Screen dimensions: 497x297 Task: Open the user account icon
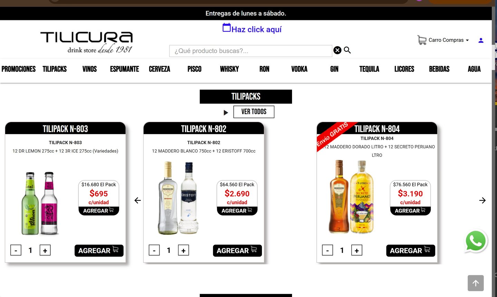pyautogui.click(x=481, y=40)
